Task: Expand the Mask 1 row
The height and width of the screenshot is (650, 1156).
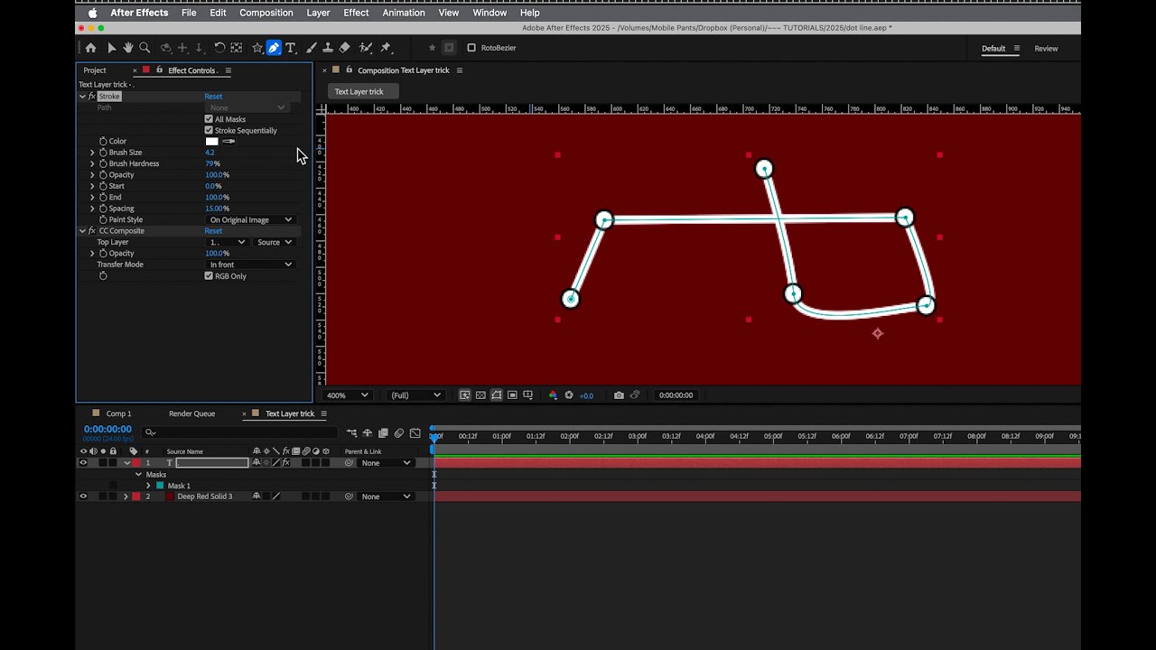Action: pos(148,486)
